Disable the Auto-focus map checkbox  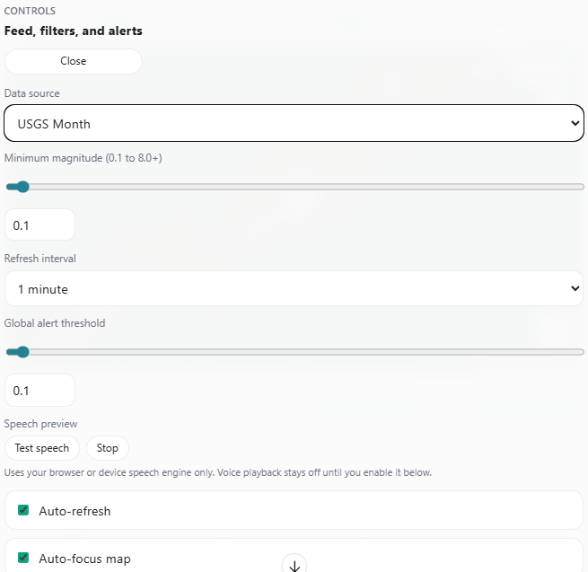pyautogui.click(x=23, y=558)
